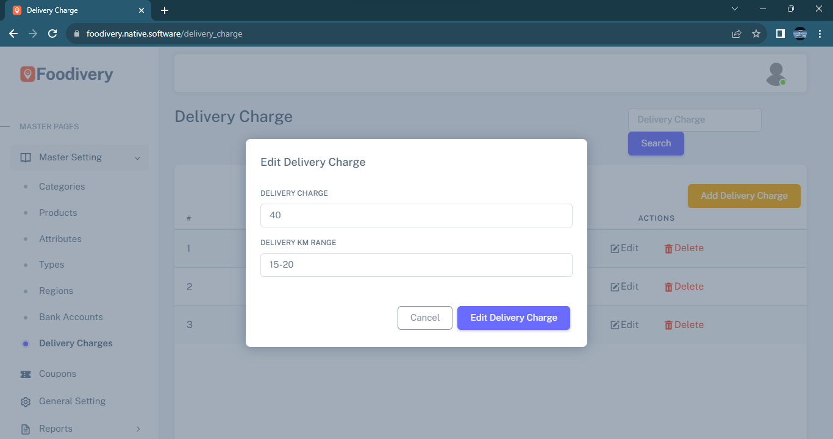
Task: Select Regions in the sidebar
Action: coord(56,291)
